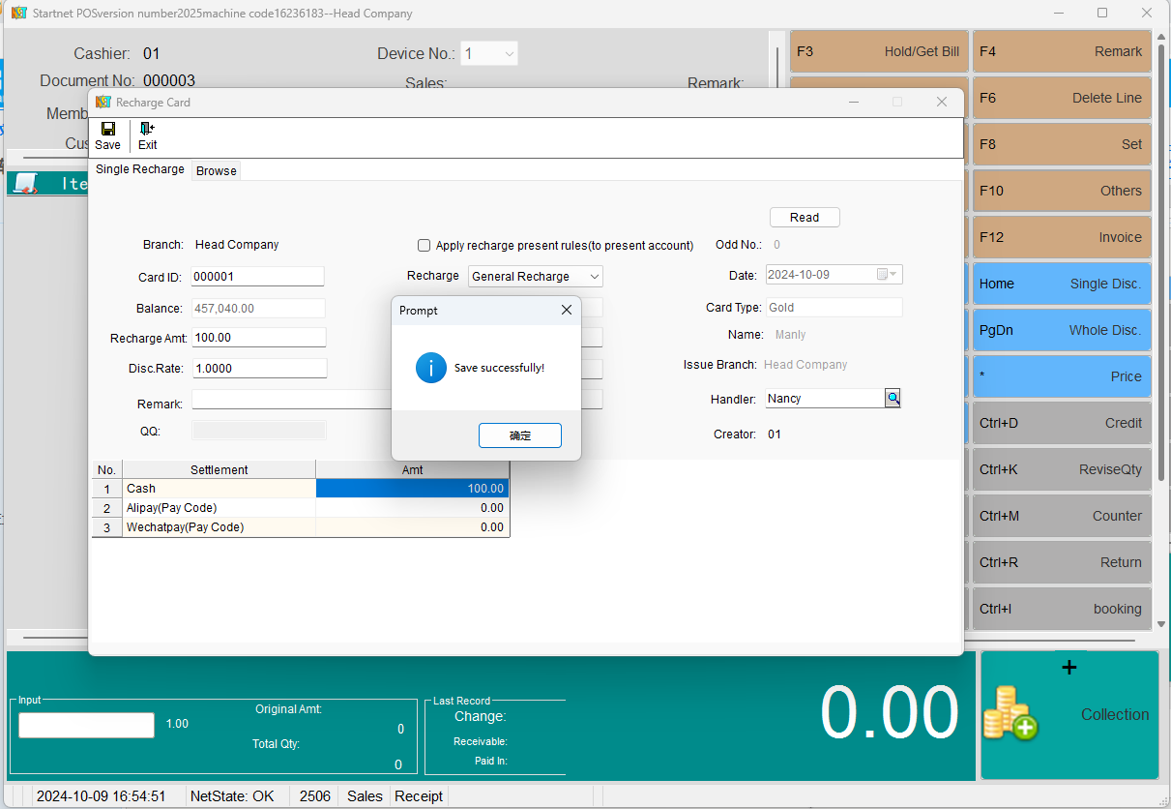
Task: Click the Balance field showing 457,040.00
Action: click(258, 309)
